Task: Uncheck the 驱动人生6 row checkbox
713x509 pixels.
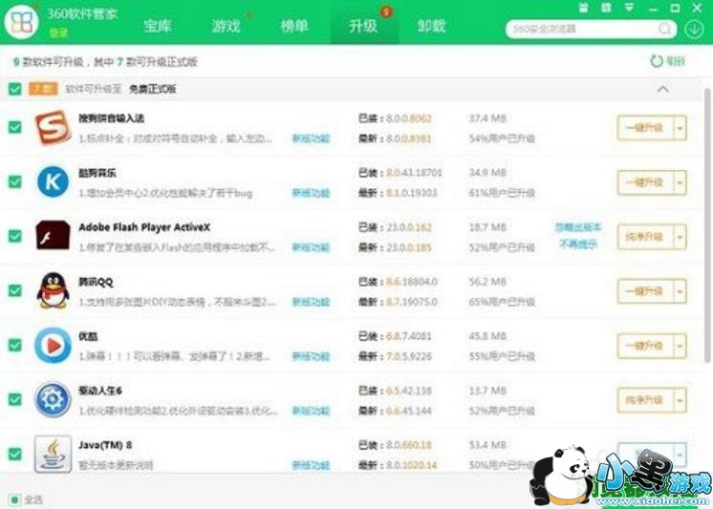Action: point(15,400)
